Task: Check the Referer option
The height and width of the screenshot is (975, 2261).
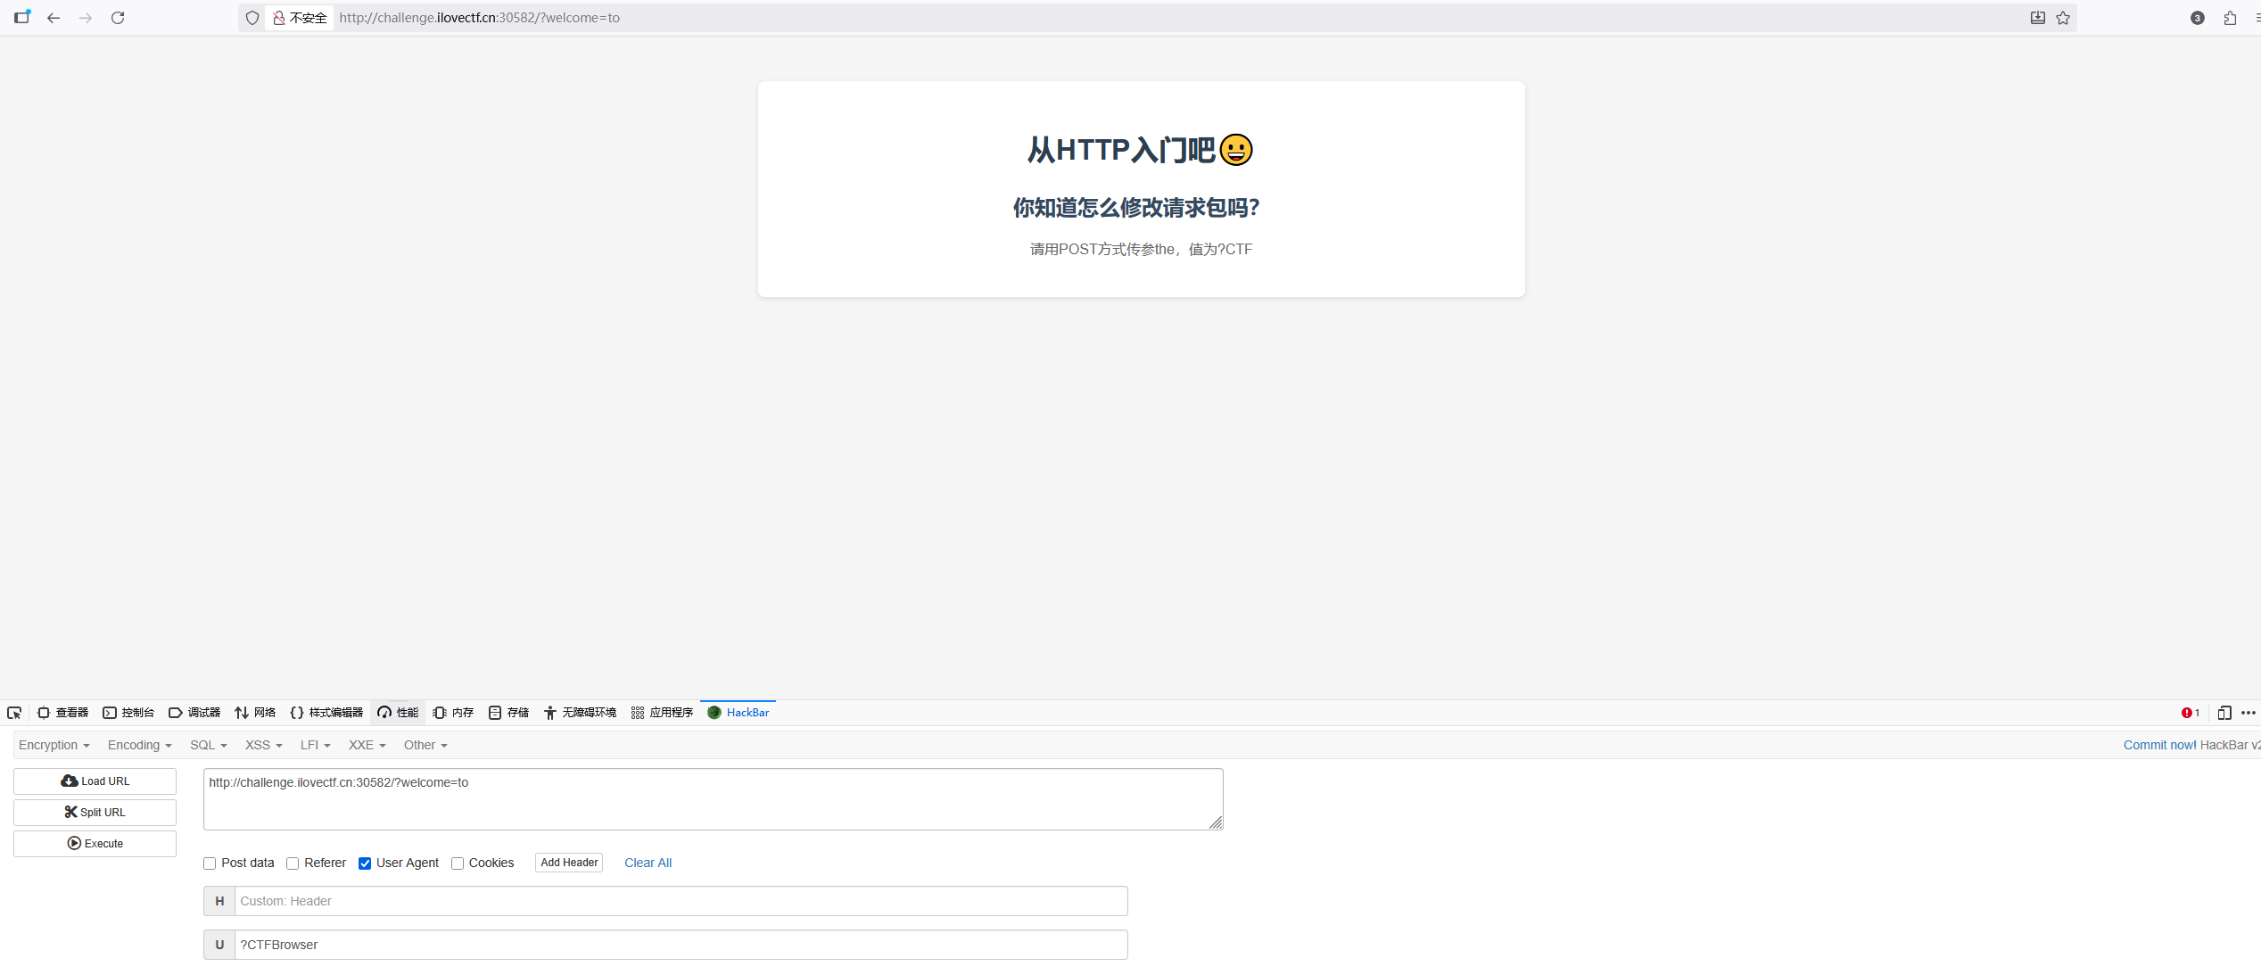Action: click(293, 863)
